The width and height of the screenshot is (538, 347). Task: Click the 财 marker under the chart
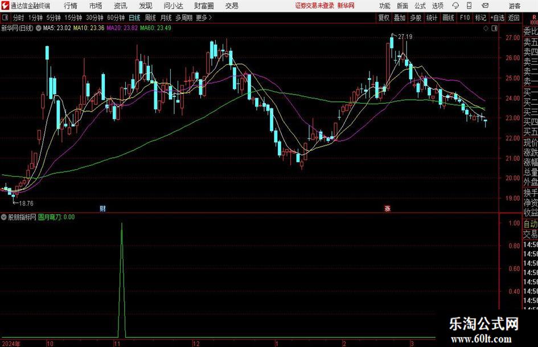point(102,209)
